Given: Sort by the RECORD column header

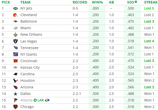Looking at the screenshot, I should (x=80, y=2).
